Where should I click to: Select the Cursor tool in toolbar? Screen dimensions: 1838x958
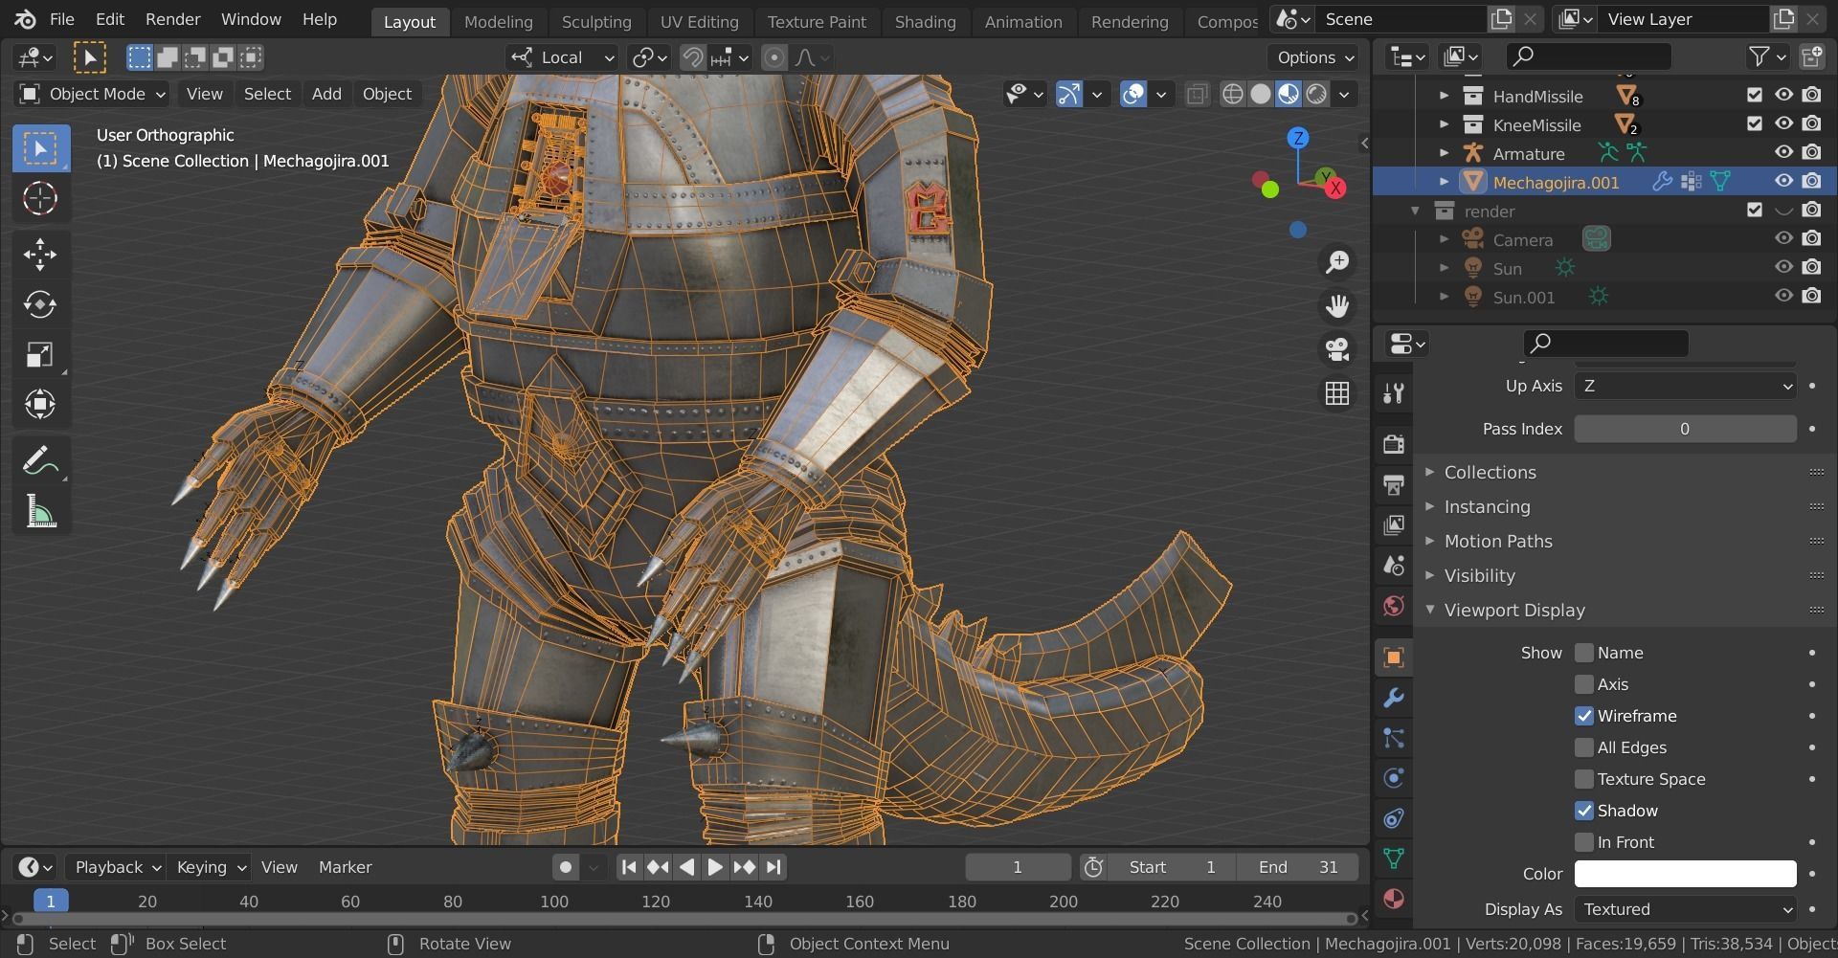coord(40,199)
